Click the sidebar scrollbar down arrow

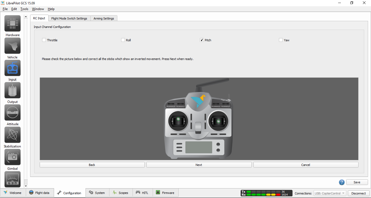[26, 185]
